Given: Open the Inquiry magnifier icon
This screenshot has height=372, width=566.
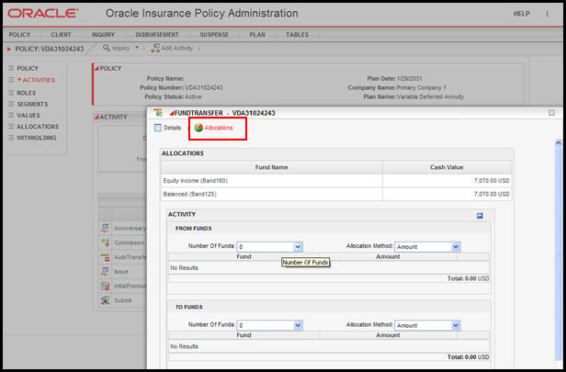Looking at the screenshot, I should [107, 48].
